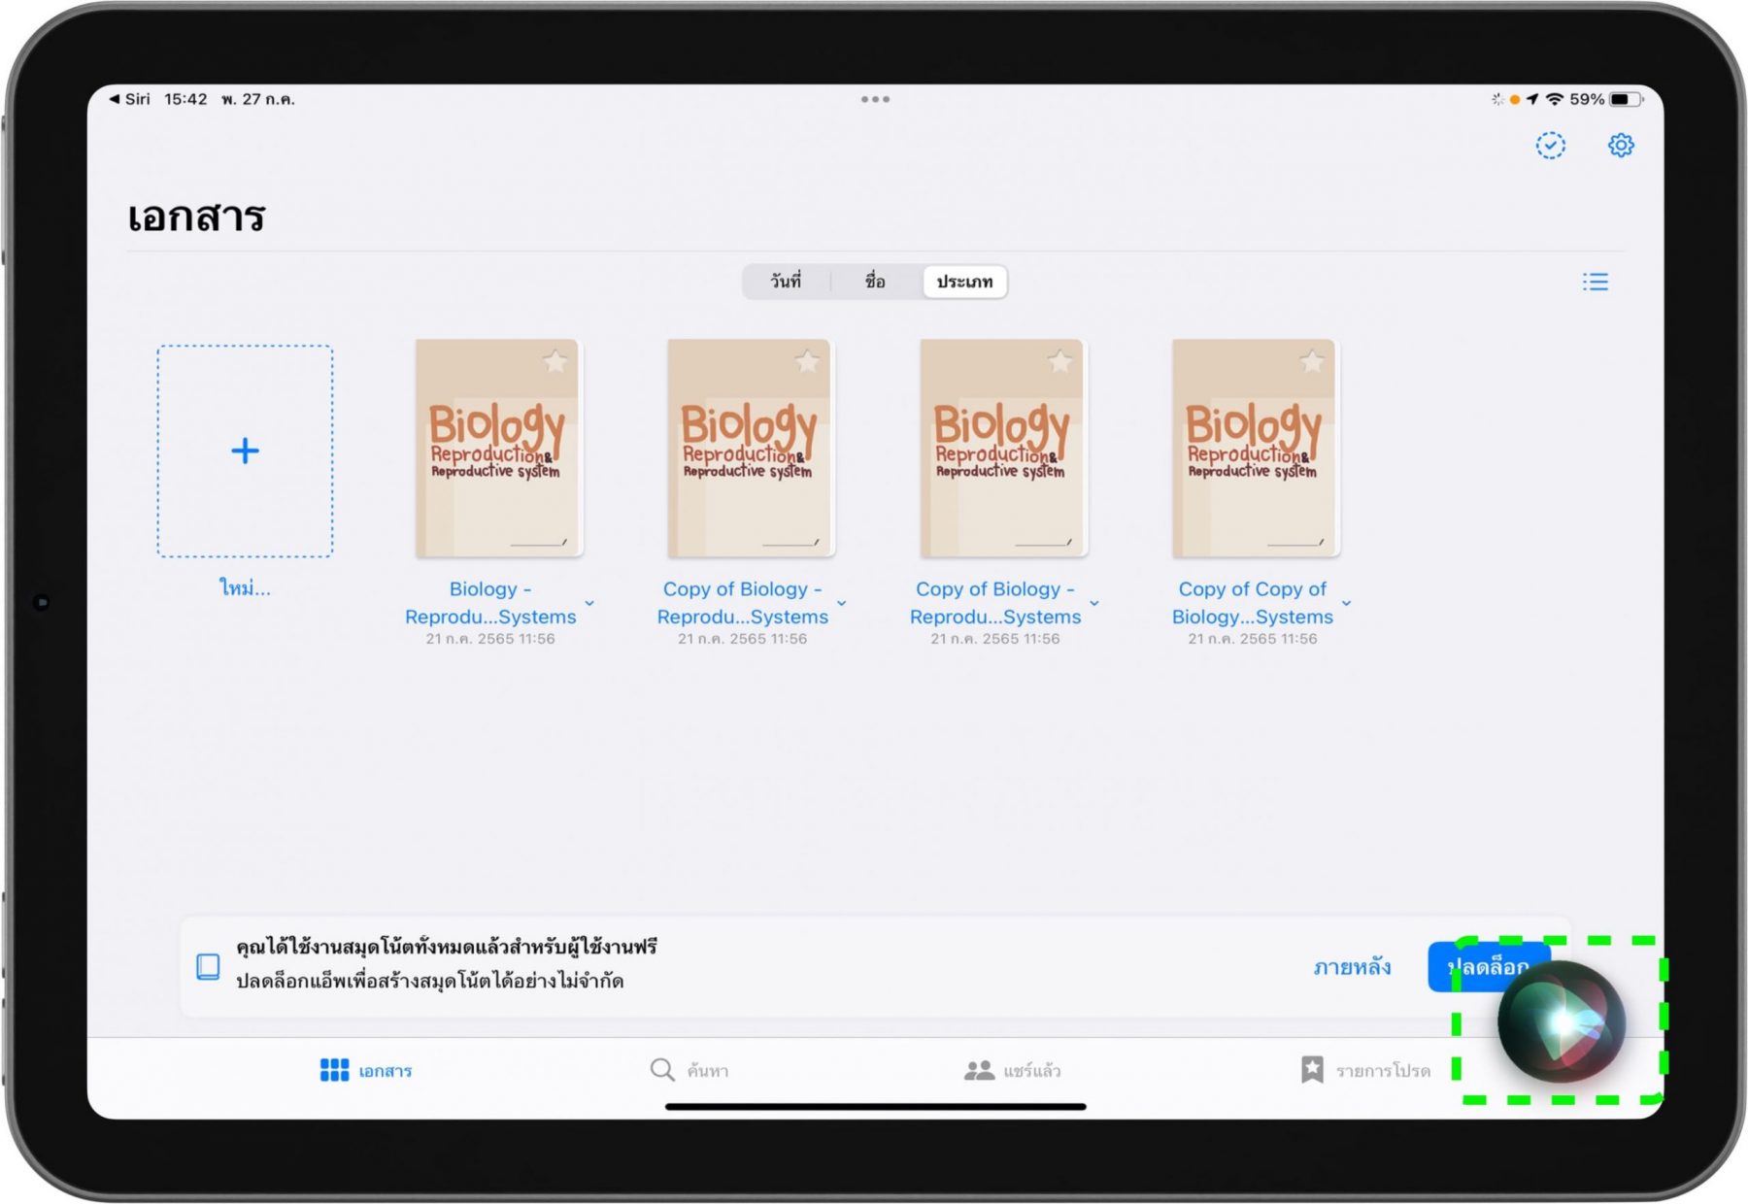Image resolution: width=1748 pixels, height=1204 pixels.
Task: Open the ค้นหา search tab
Action: tap(689, 1070)
